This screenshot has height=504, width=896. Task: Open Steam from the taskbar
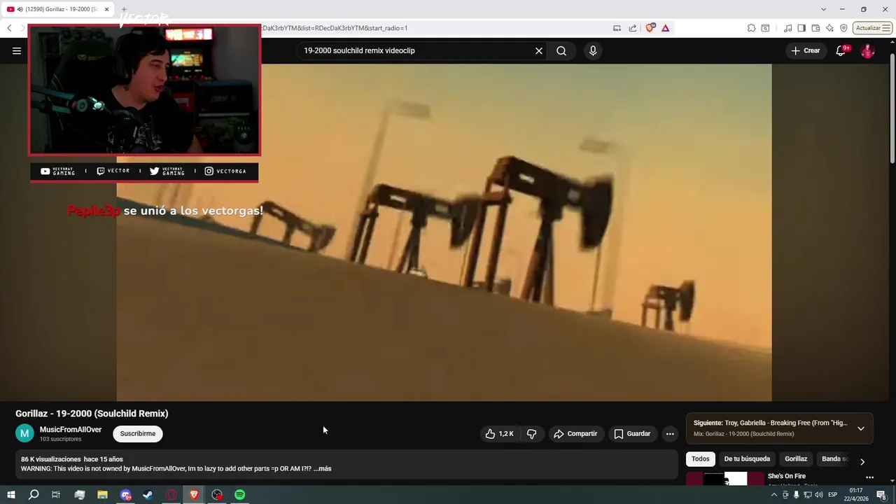point(148,495)
